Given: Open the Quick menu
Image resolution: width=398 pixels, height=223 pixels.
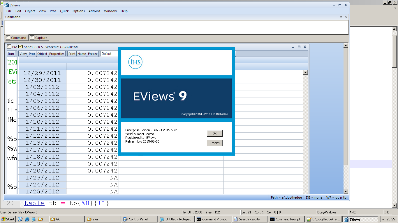Looking at the screenshot, I should coord(64,11).
